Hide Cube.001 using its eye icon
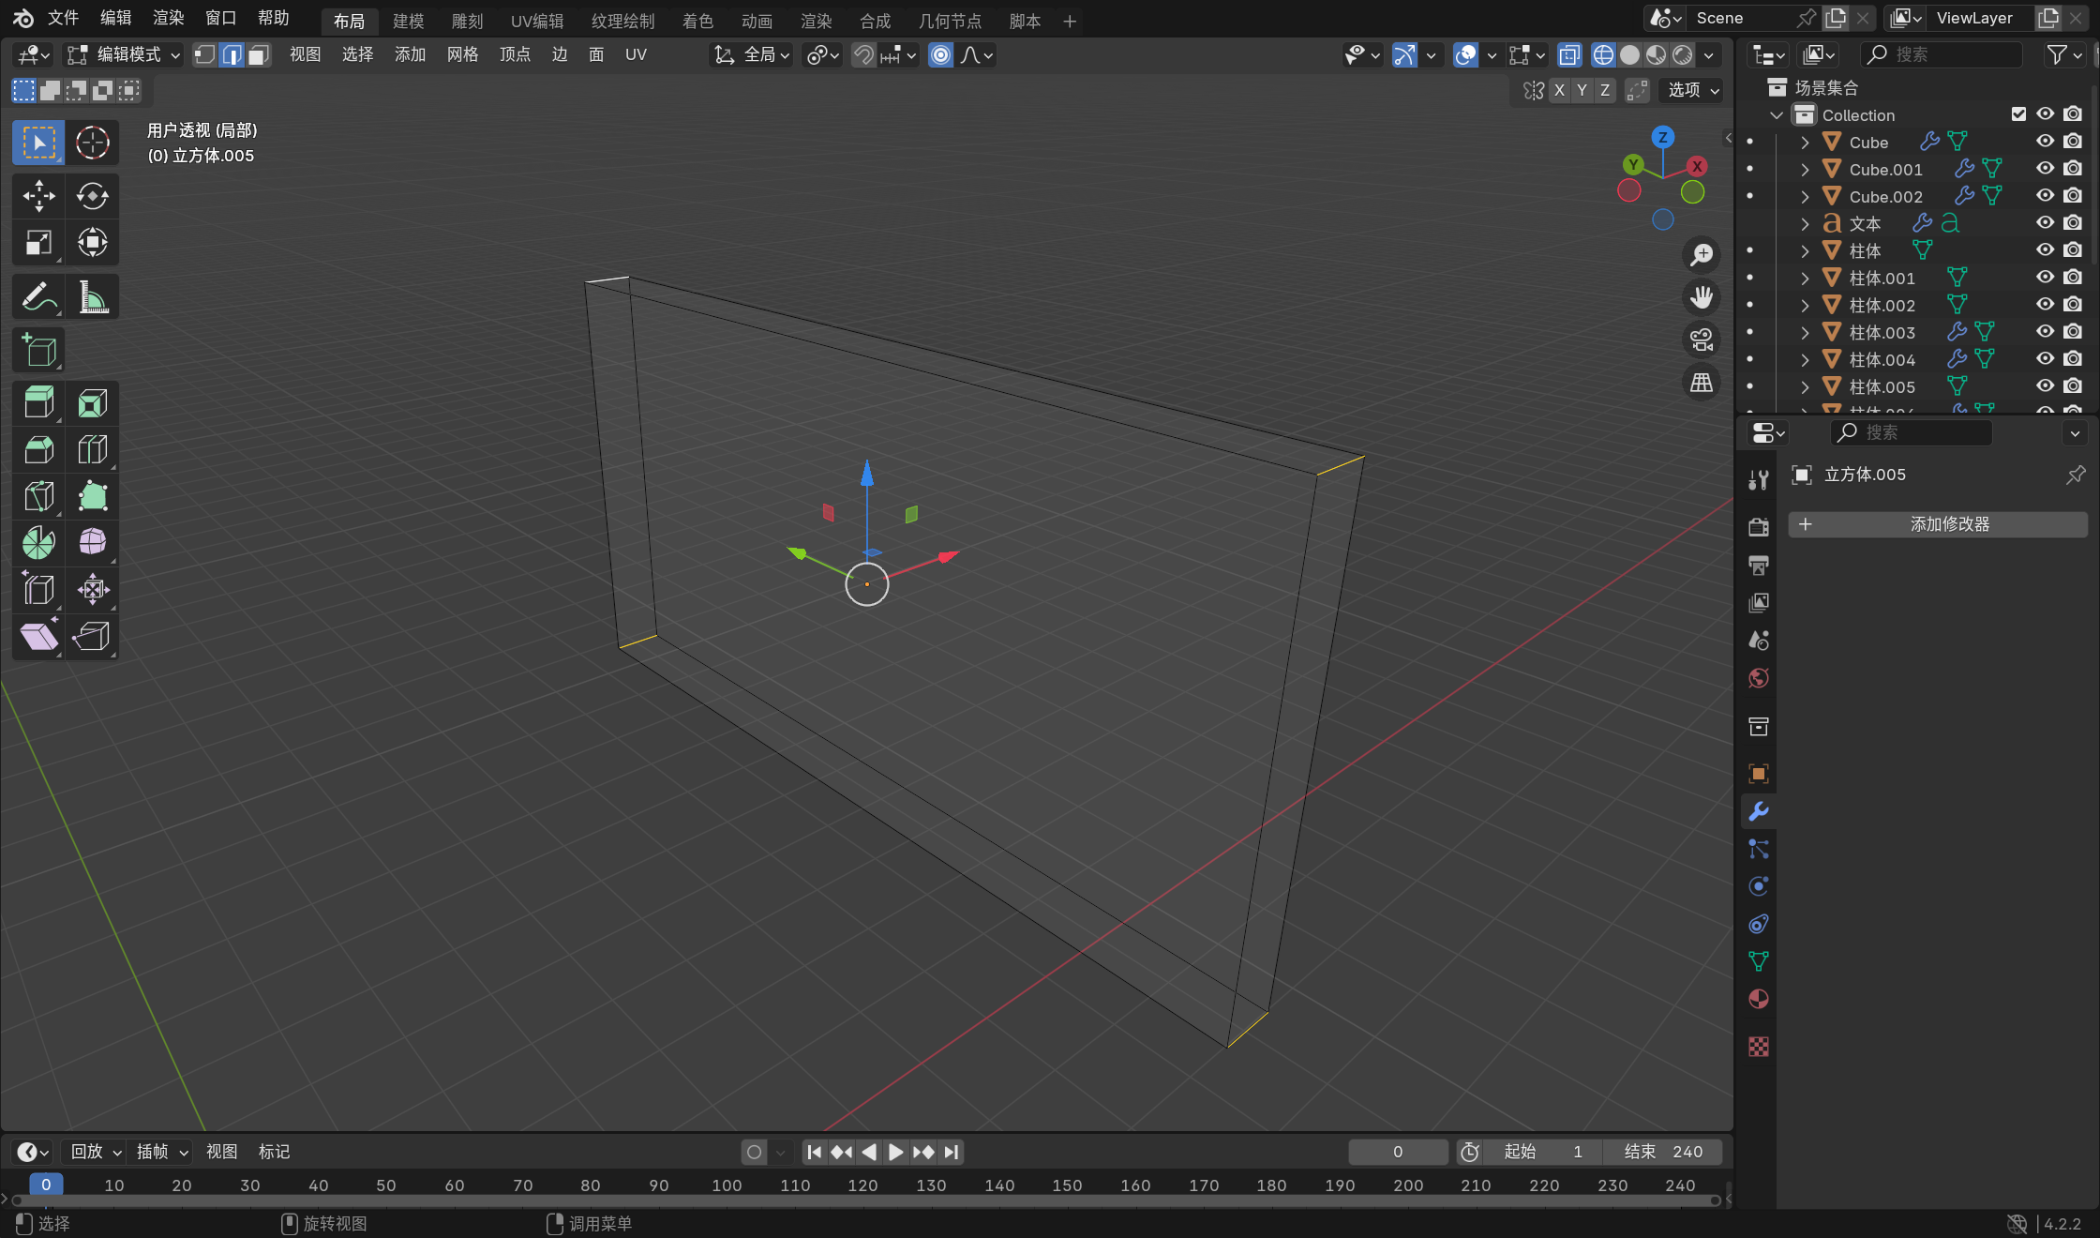2100x1238 pixels. click(2045, 169)
